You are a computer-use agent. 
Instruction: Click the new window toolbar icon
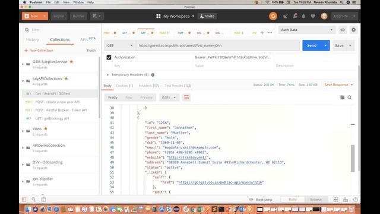pyautogui.click(x=97, y=16)
